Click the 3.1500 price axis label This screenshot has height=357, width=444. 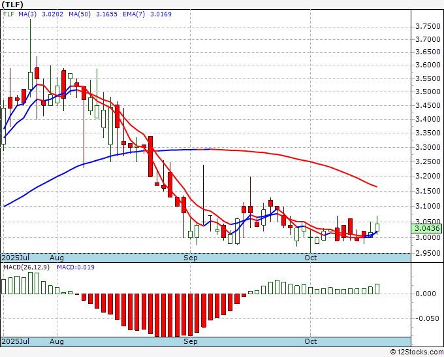pyautogui.click(x=428, y=191)
